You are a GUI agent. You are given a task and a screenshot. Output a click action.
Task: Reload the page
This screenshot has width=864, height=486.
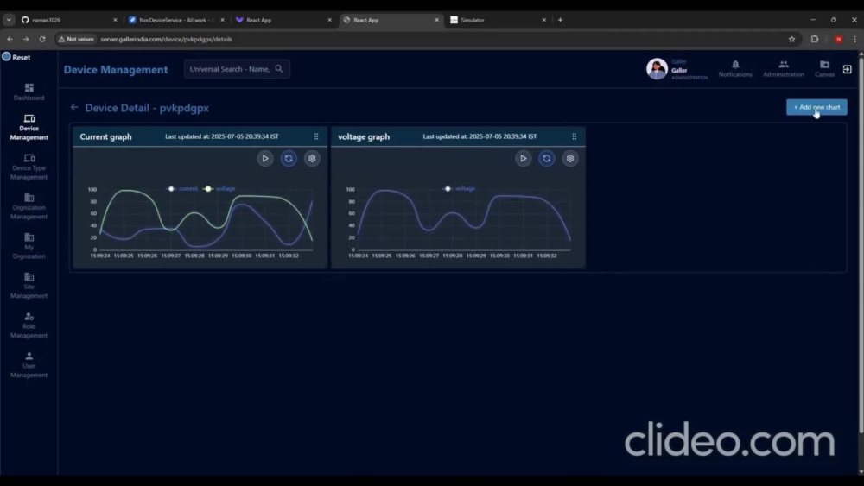coord(41,39)
